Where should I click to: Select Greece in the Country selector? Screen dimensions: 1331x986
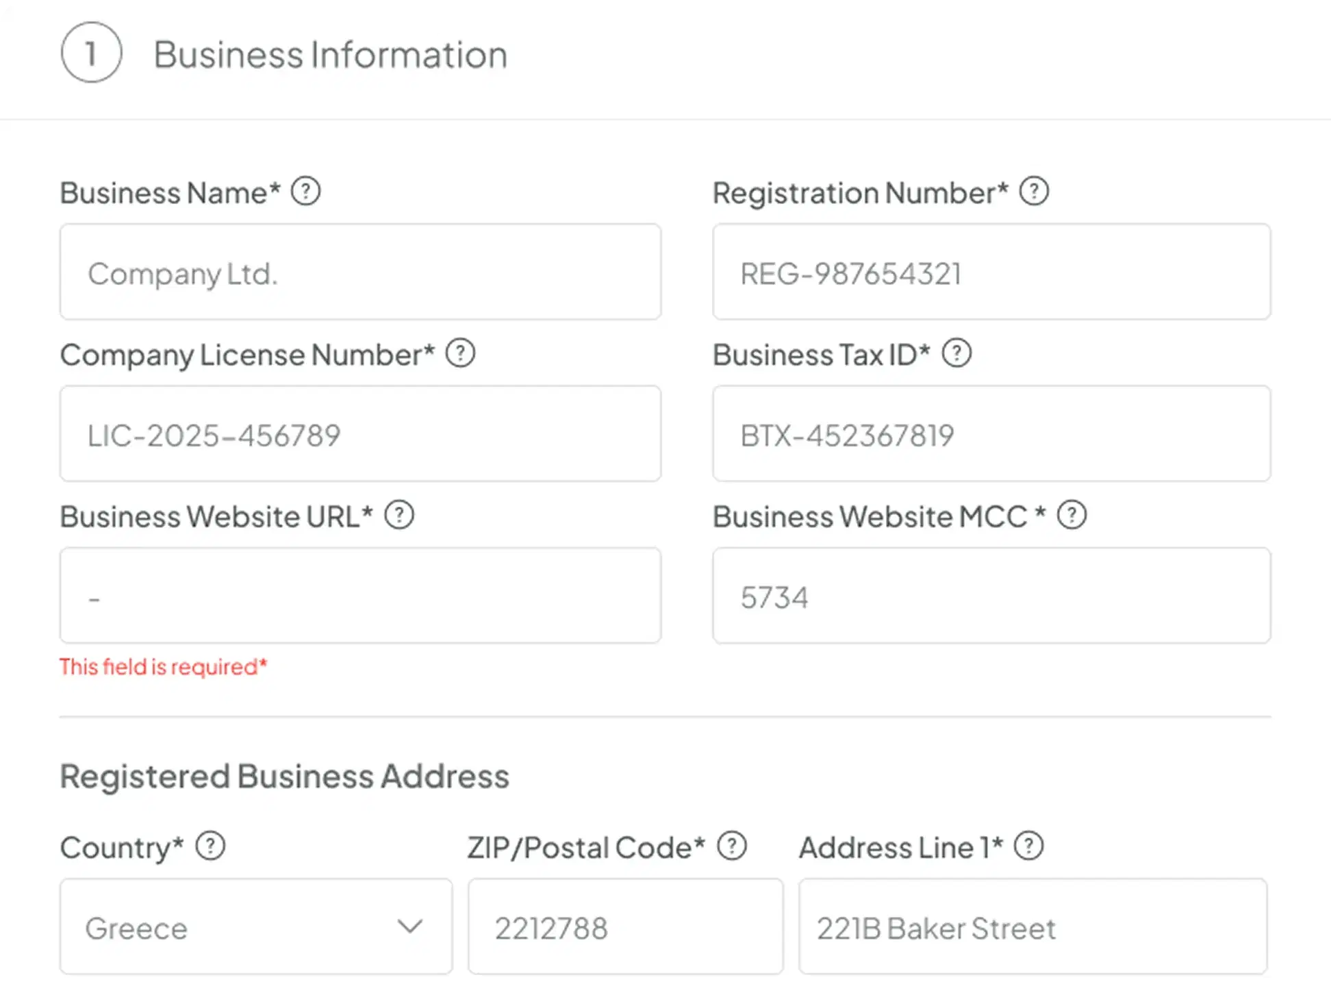click(136, 928)
